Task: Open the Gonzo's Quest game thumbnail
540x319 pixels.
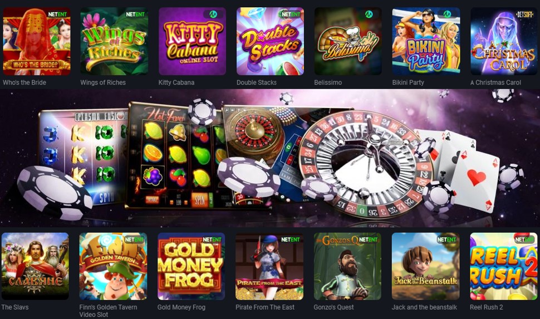Action: click(347, 266)
